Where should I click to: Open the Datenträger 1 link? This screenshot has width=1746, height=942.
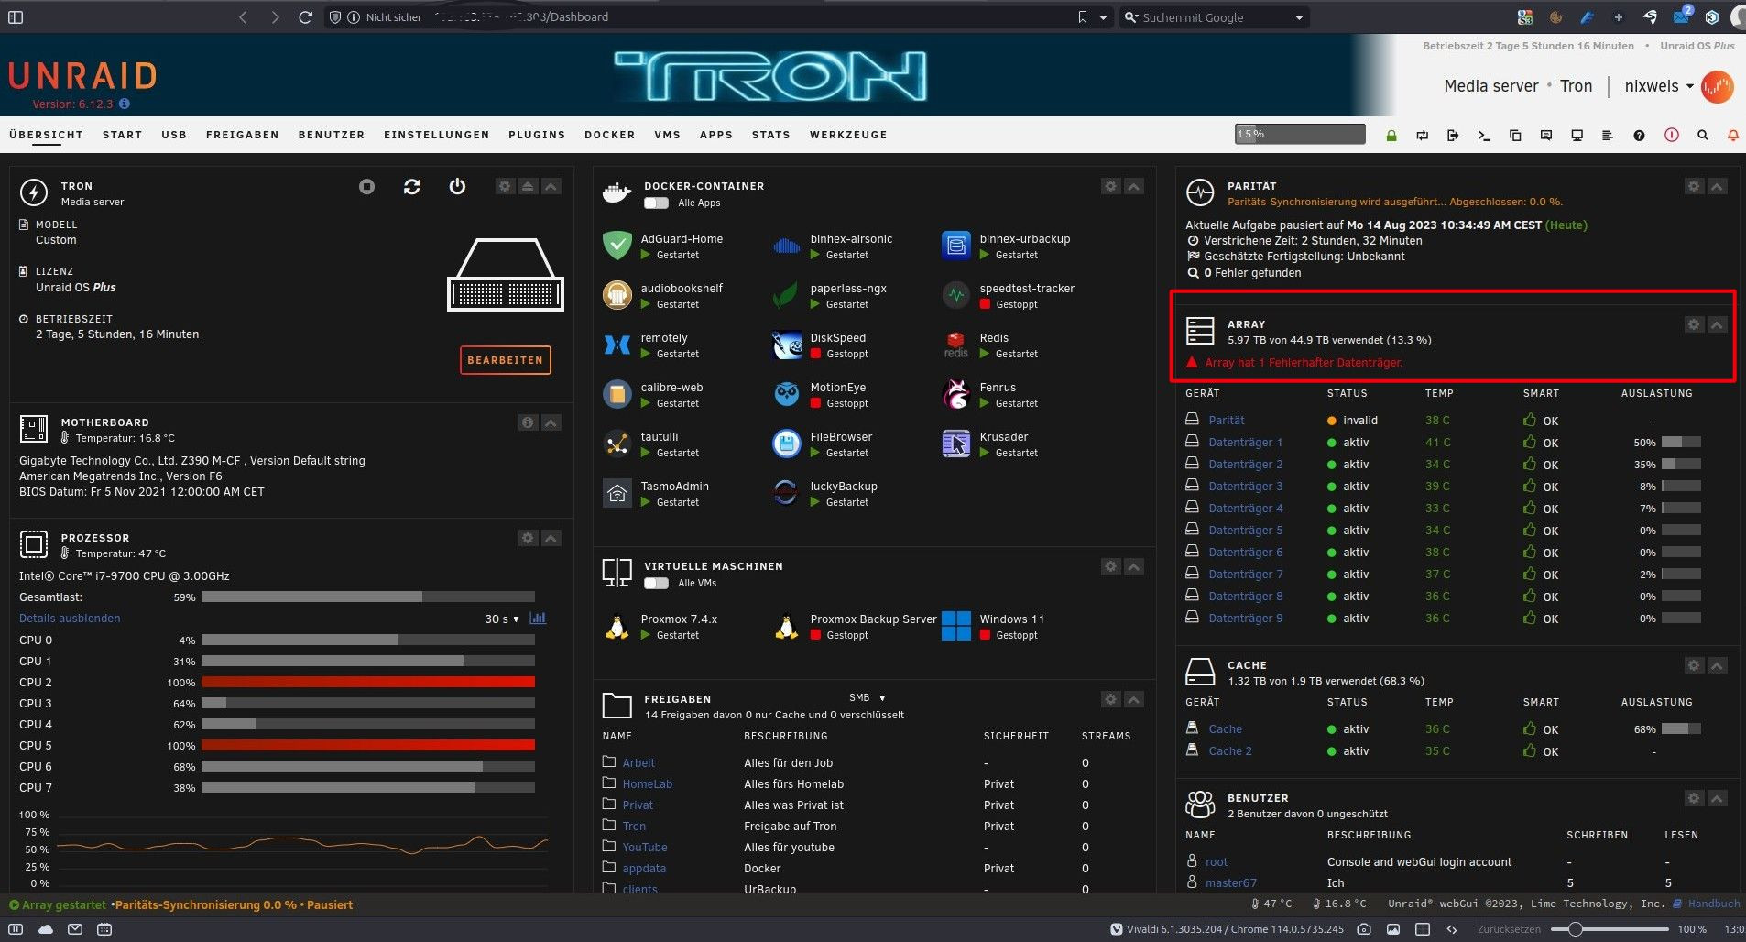[1245, 443]
